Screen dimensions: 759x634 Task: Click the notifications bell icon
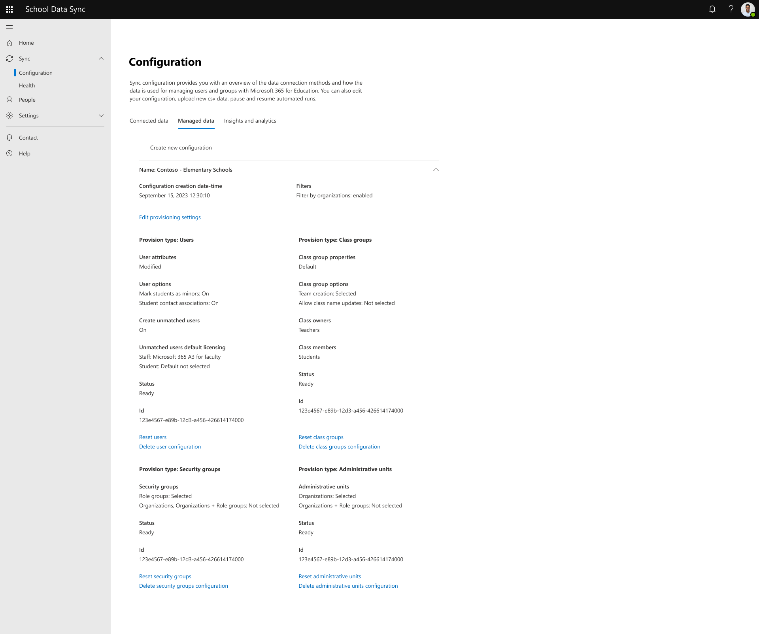click(712, 9)
